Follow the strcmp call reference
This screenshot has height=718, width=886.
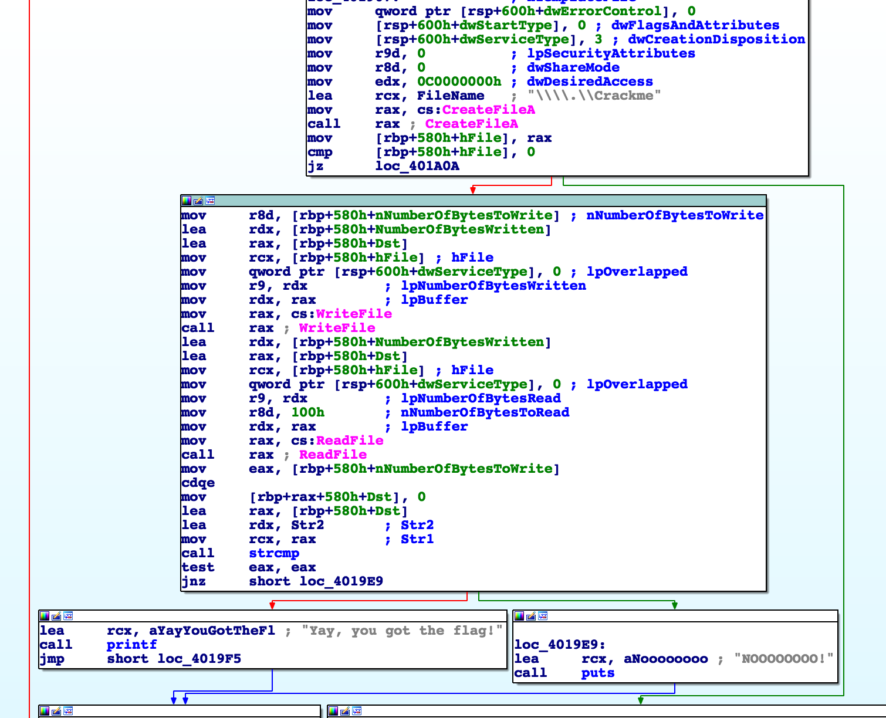tap(274, 553)
